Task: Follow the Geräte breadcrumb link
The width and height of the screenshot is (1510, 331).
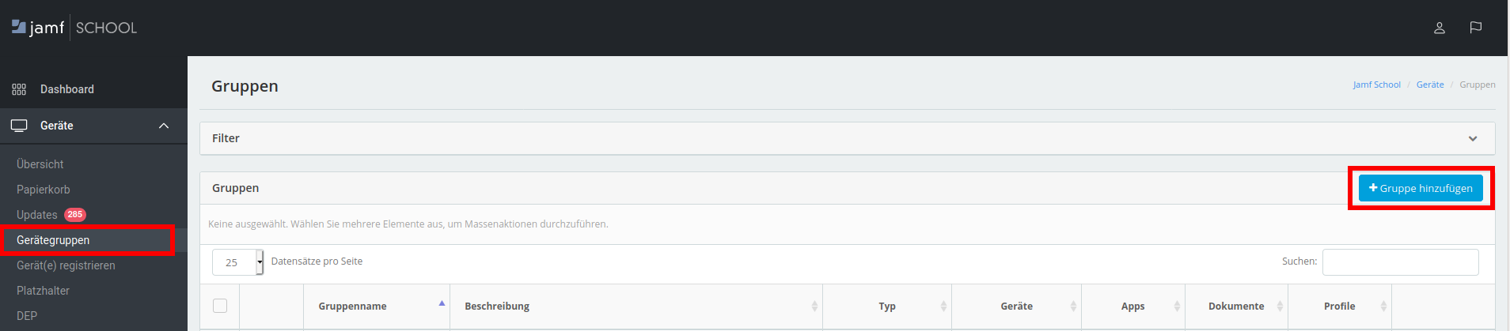Action: pos(1430,85)
